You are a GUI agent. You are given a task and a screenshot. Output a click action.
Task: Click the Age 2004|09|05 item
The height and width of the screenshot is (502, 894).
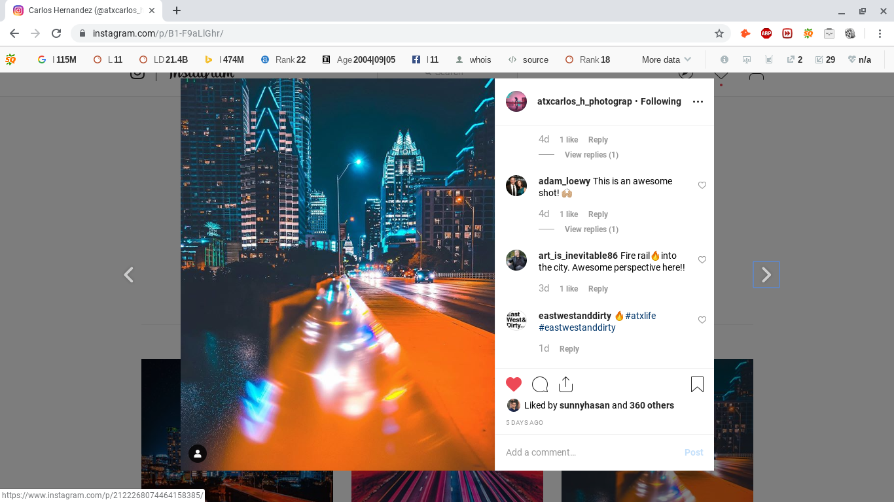[x=359, y=59]
